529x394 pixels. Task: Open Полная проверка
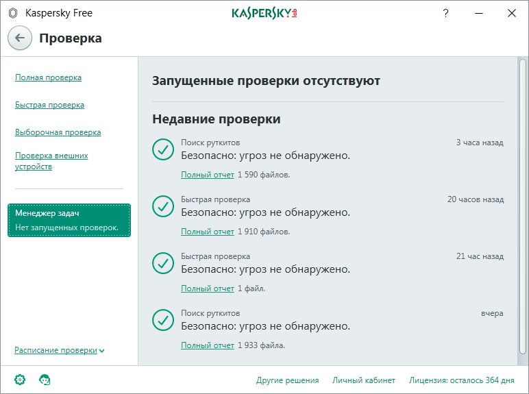tap(48, 77)
